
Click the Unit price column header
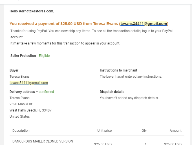click(x=104, y=131)
